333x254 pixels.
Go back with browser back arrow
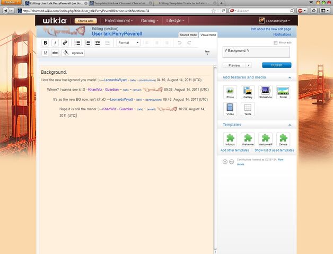point(6,11)
